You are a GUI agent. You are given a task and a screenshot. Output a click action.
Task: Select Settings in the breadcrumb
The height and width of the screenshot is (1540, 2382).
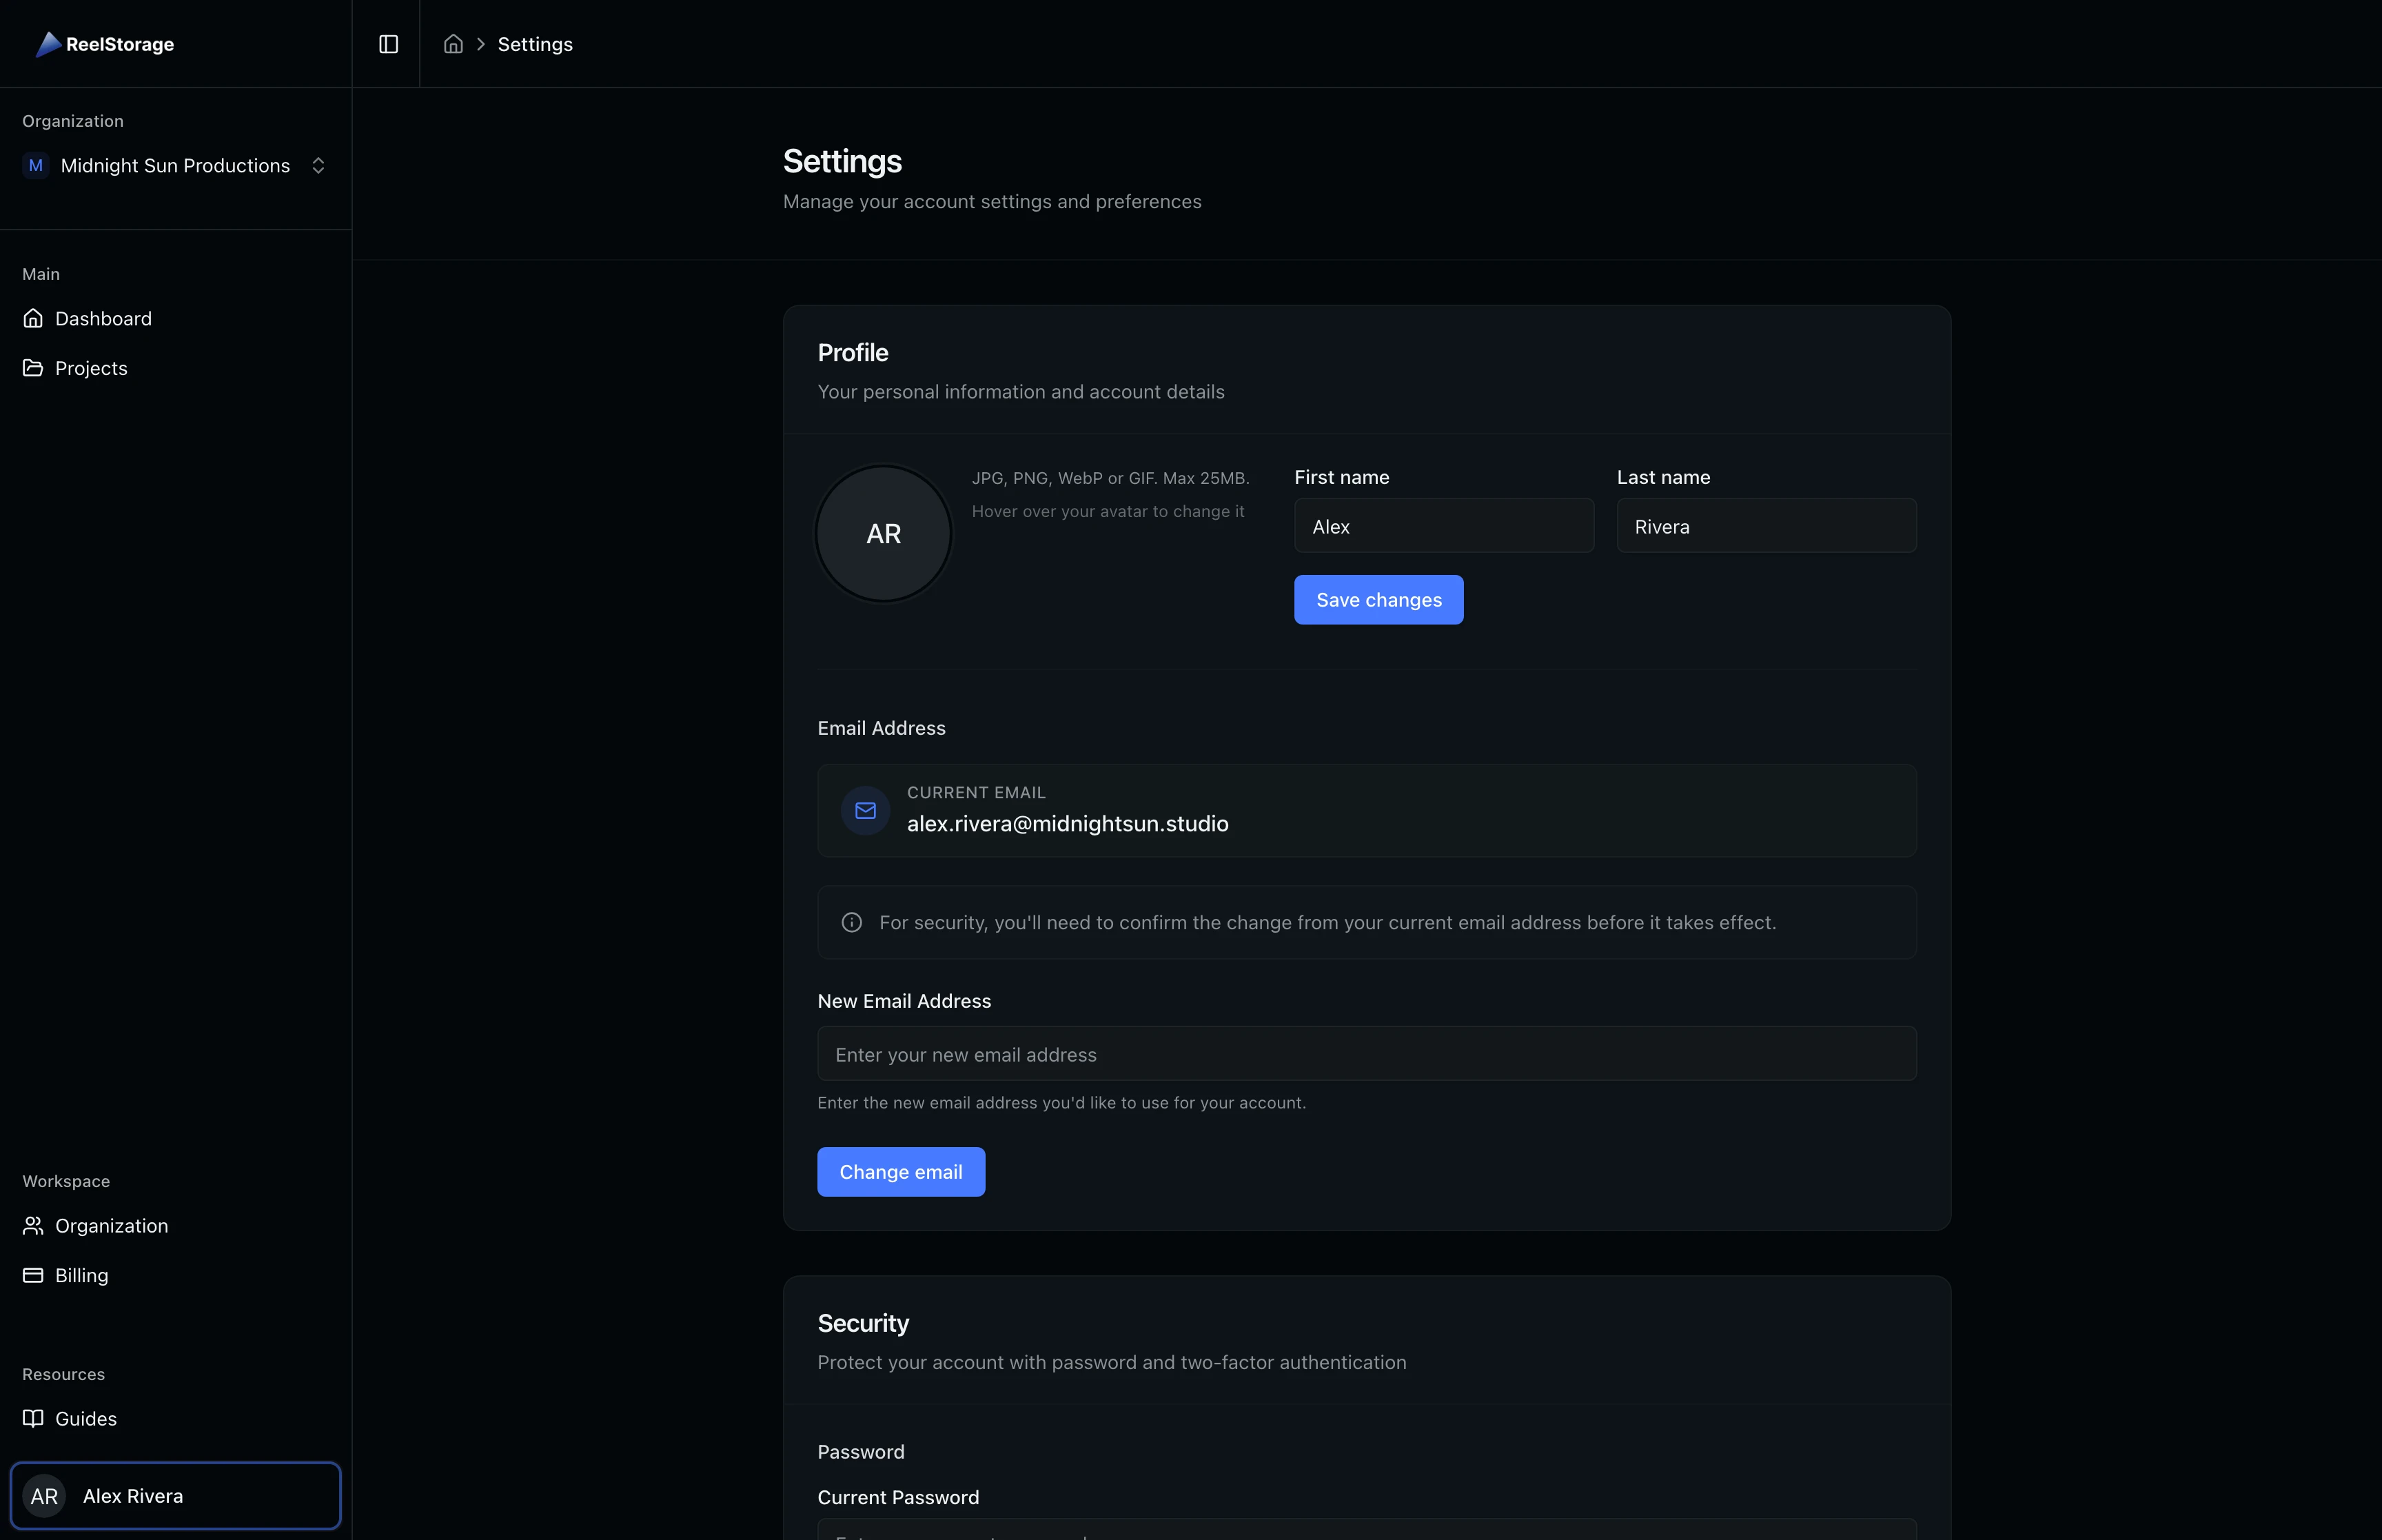pyautogui.click(x=535, y=44)
